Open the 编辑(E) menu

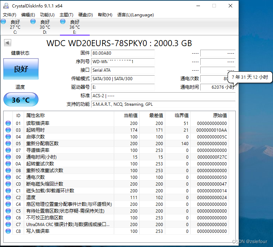point(28,15)
